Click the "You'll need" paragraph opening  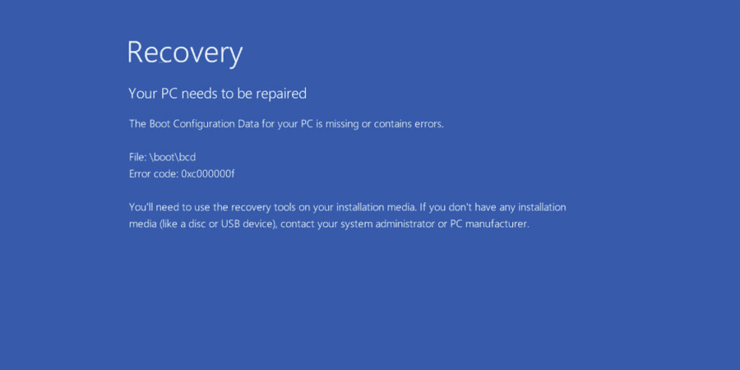pos(157,207)
